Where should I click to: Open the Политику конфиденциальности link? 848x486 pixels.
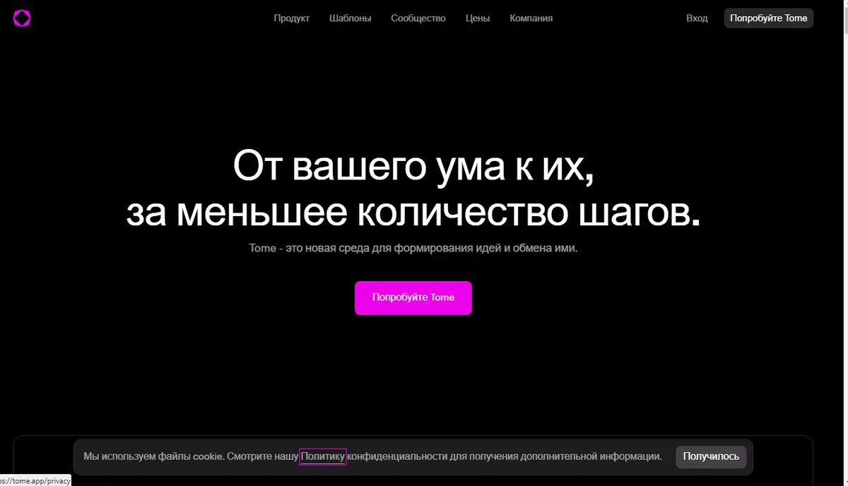click(x=323, y=457)
